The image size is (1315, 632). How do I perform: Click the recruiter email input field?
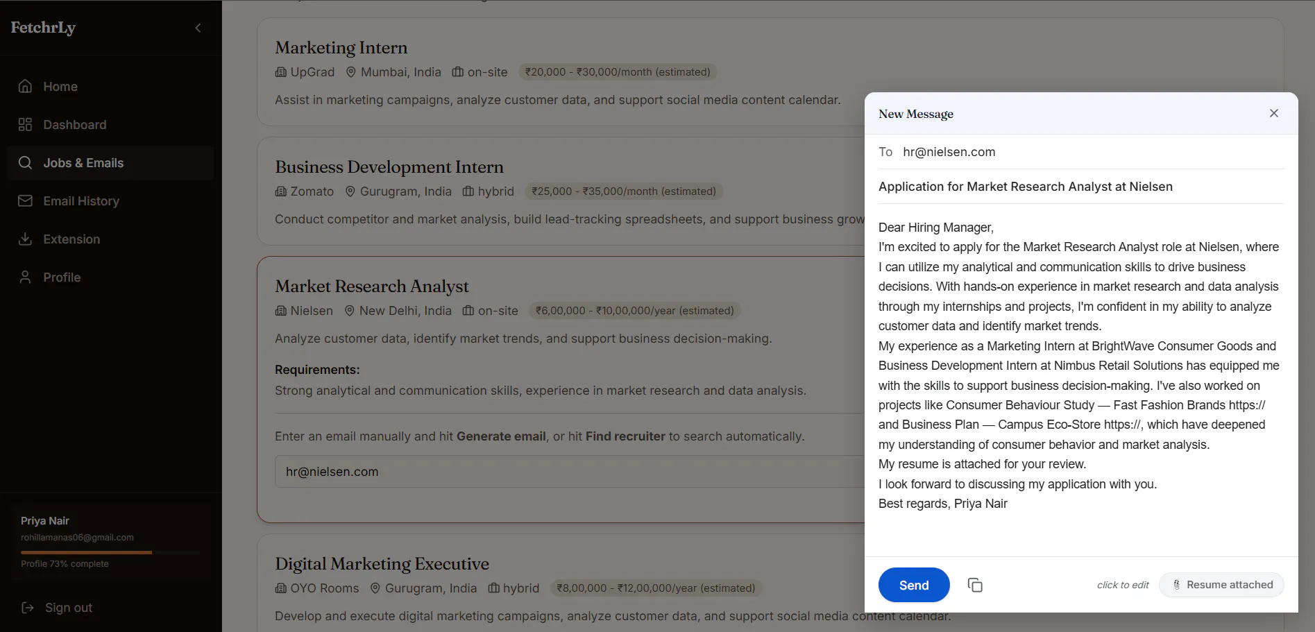click(570, 472)
